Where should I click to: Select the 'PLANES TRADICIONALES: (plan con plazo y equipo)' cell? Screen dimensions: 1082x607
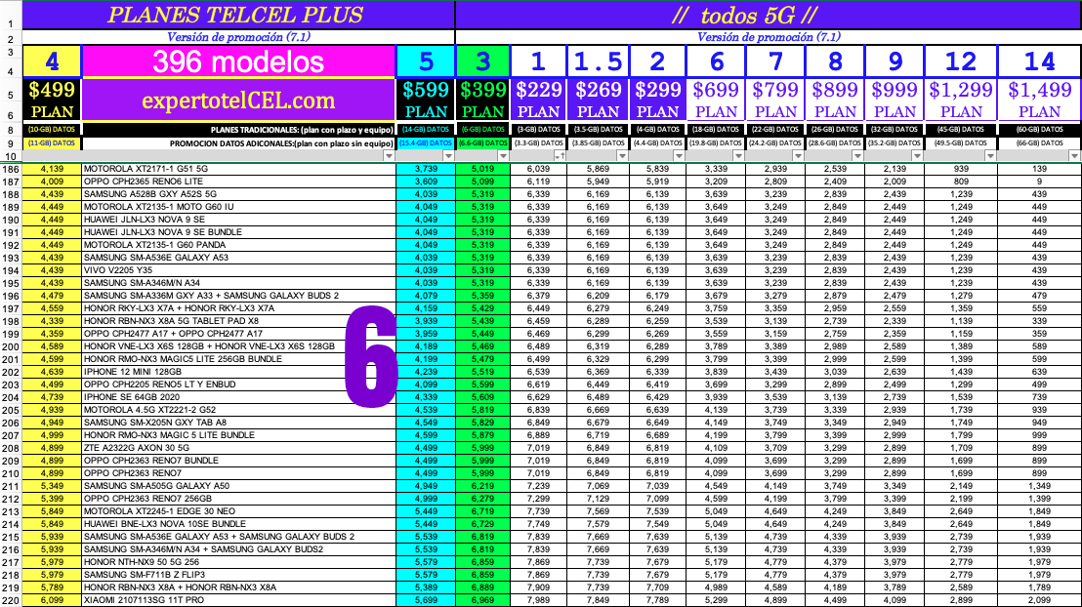tap(238, 129)
